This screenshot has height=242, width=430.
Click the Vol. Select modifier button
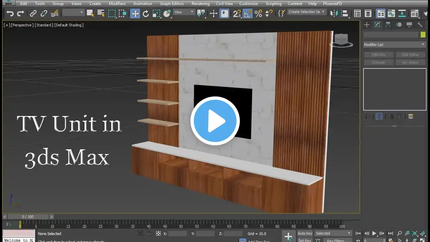tap(410, 63)
